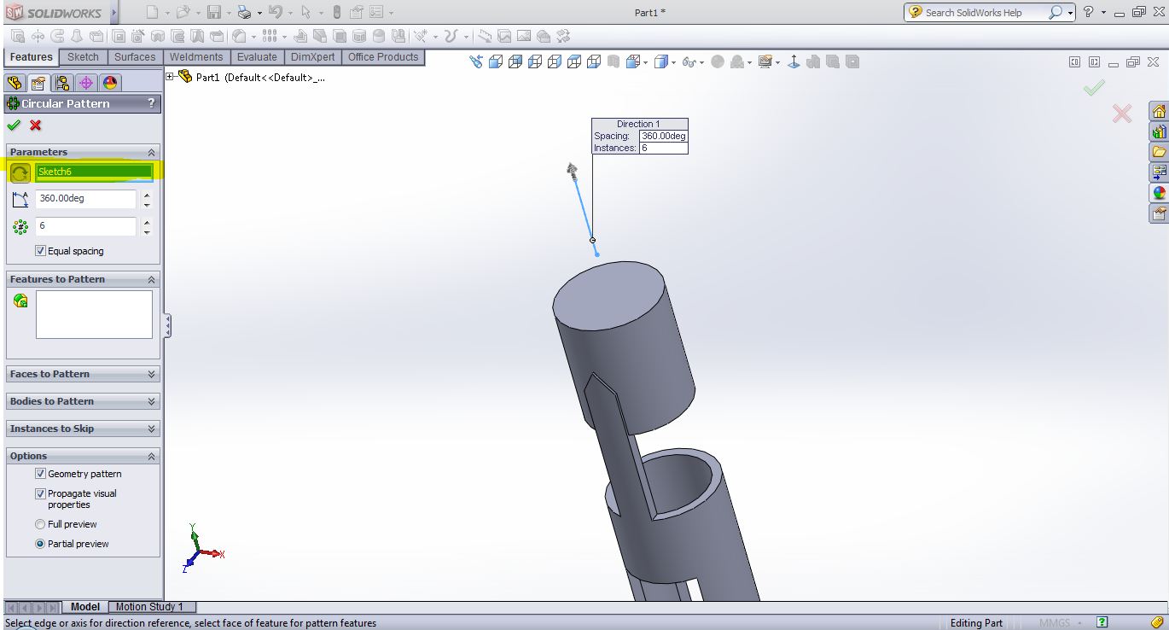Open the Evaluate tab
1169x630 pixels.
click(257, 57)
